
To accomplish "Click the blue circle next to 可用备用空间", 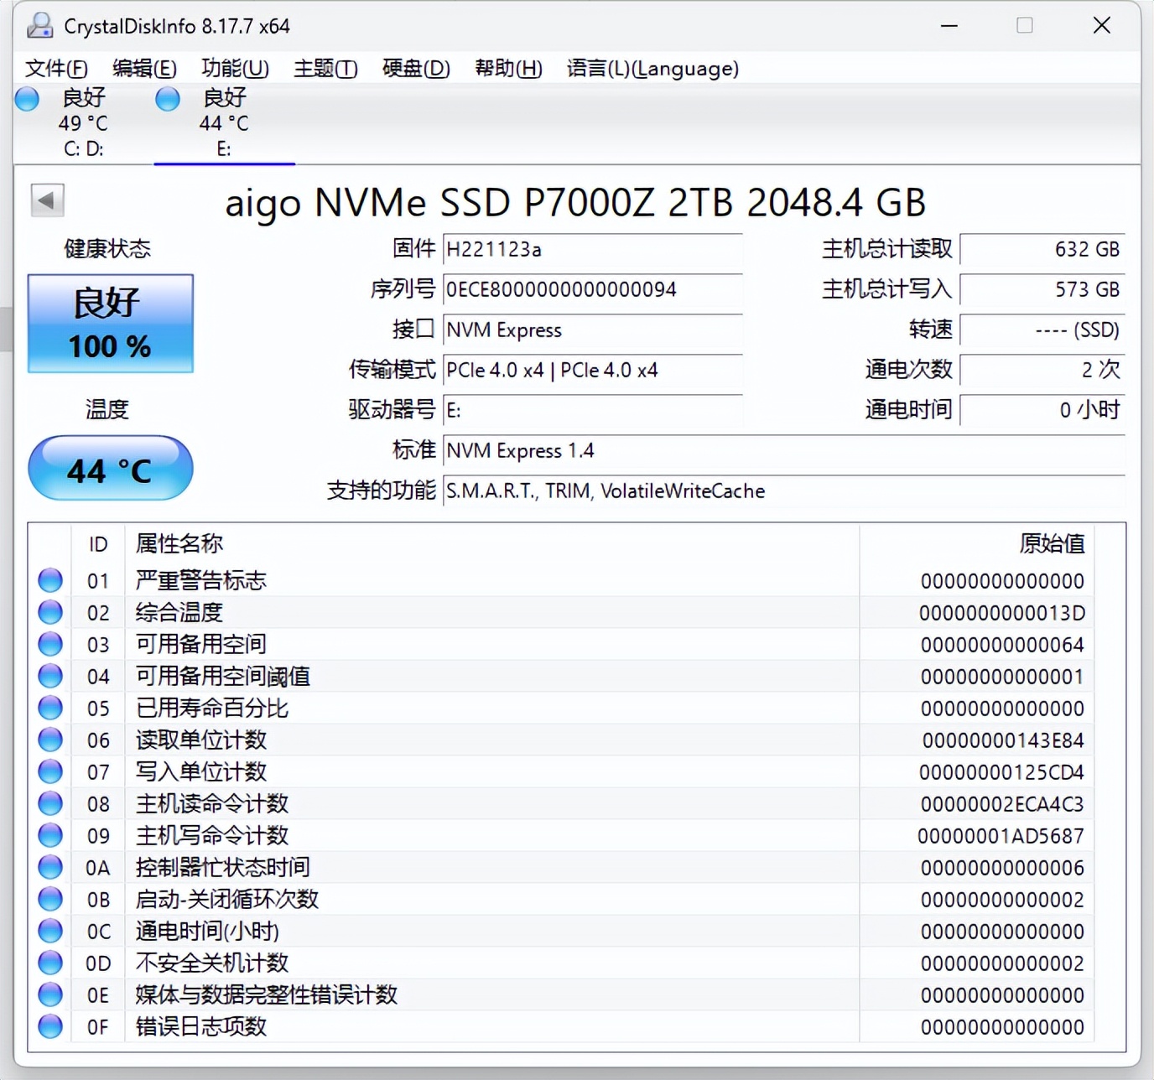I will click(x=49, y=644).
